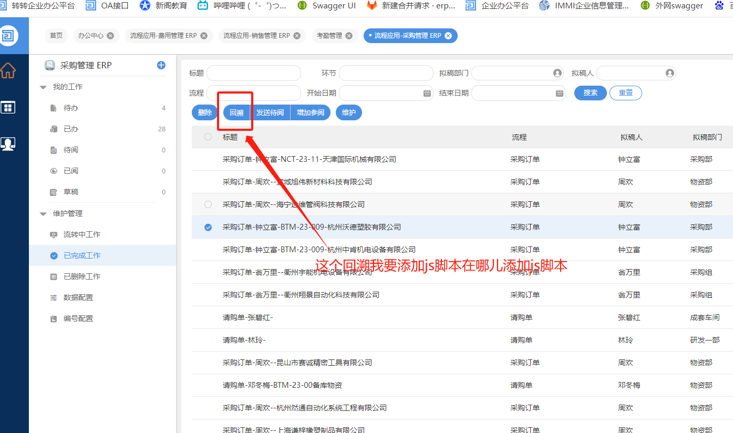
Task: Switch to 流程应用-费用管理 ERP tab
Action: (163, 36)
